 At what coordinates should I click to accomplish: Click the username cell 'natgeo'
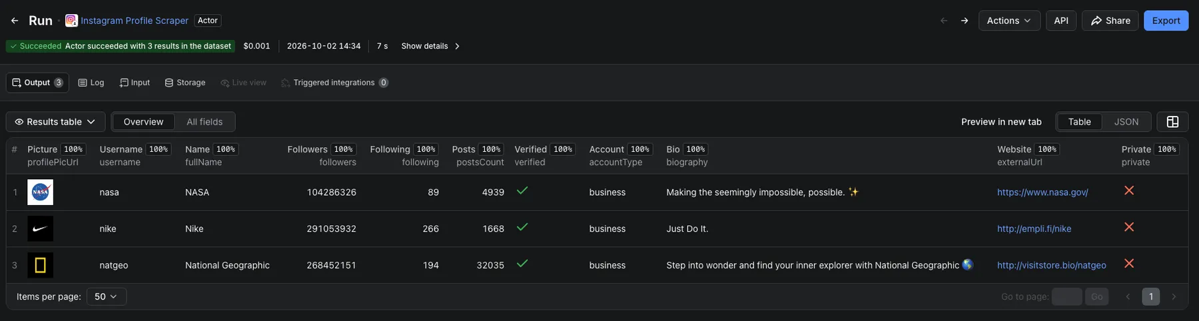click(113, 265)
